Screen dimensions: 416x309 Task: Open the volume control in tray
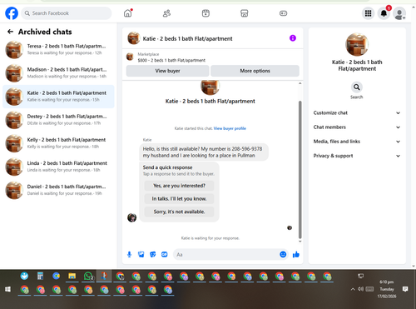pyautogui.click(x=360, y=289)
